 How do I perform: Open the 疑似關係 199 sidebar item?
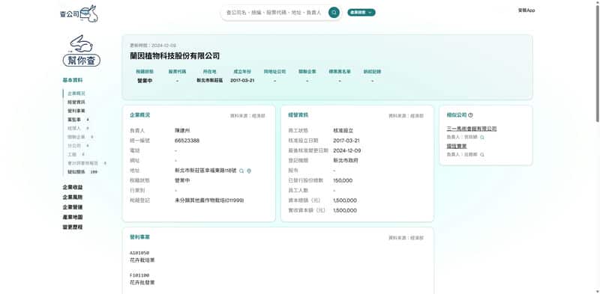[82, 172]
